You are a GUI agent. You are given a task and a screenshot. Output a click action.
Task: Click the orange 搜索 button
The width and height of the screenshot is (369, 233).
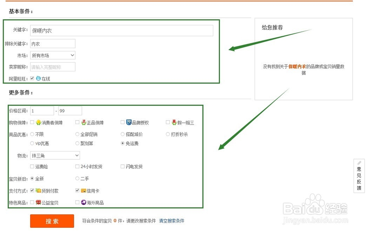[x=52, y=221]
